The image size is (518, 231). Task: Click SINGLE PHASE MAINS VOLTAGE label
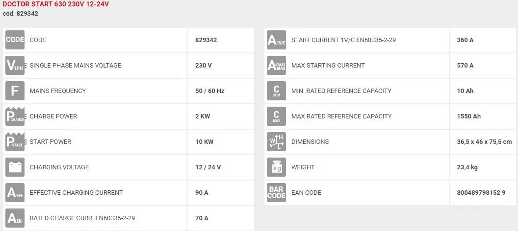coord(76,65)
